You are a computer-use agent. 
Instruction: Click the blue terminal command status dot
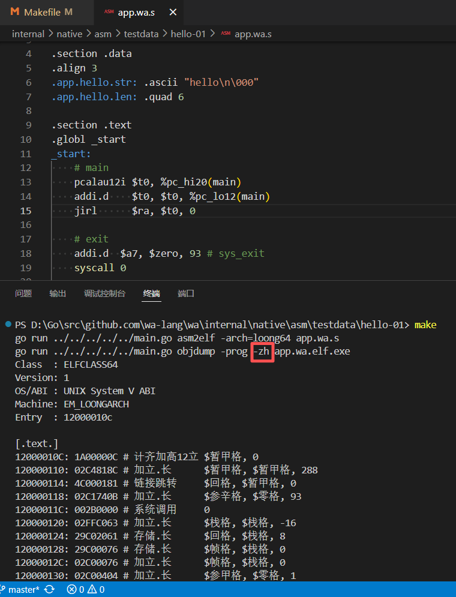coord(8,324)
